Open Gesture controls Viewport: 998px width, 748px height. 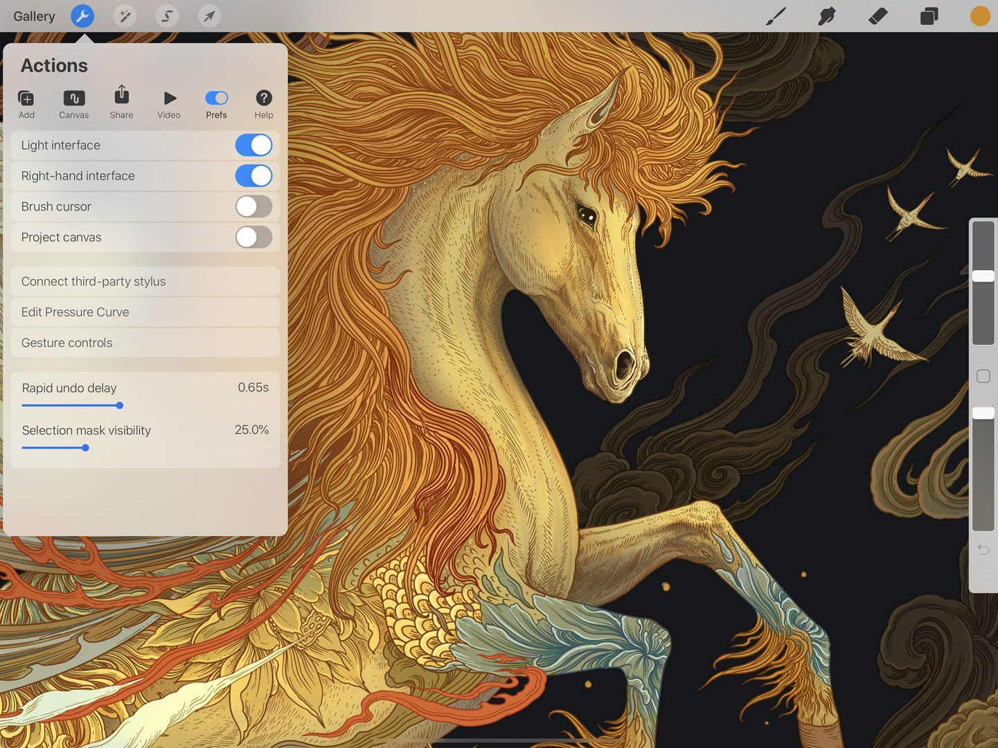pyautogui.click(x=145, y=342)
